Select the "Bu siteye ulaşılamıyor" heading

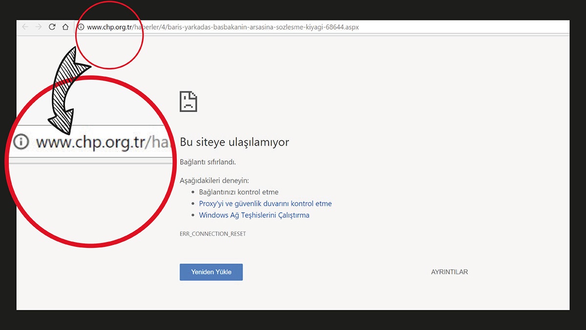point(234,142)
